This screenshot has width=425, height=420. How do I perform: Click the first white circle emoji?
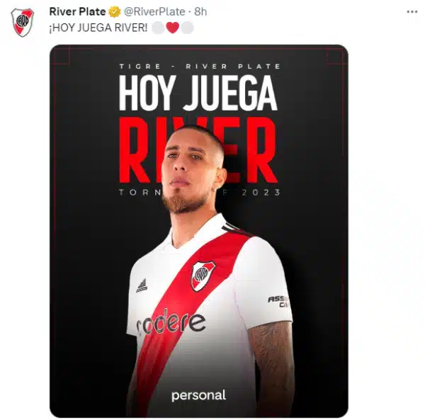[158, 28]
